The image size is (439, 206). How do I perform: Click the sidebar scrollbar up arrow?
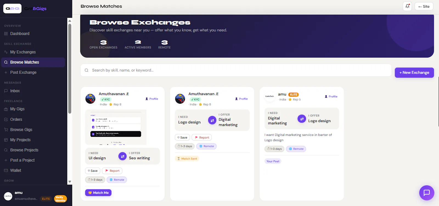70,21
